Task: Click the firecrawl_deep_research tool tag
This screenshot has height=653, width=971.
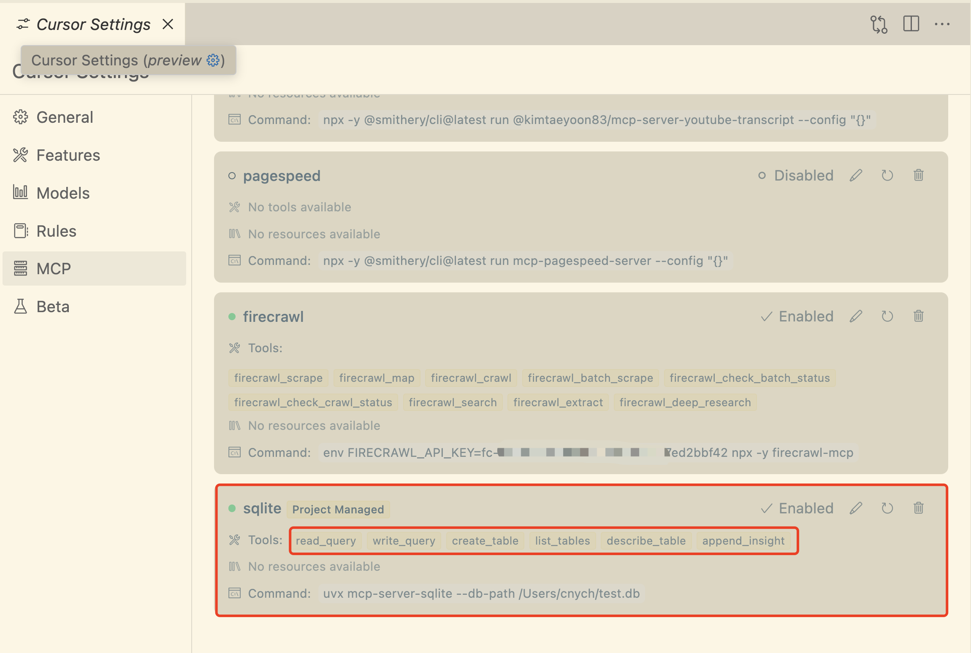Action: pyautogui.click(x=685, y=402)
